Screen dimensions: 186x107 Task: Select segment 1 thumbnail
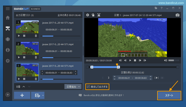[x=27, y=27]
